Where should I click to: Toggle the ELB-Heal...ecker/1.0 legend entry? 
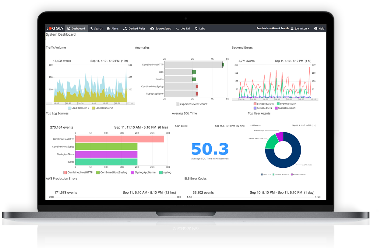point(280,174)
